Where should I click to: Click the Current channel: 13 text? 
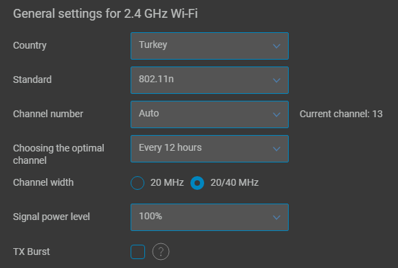[x=341, y=114]
